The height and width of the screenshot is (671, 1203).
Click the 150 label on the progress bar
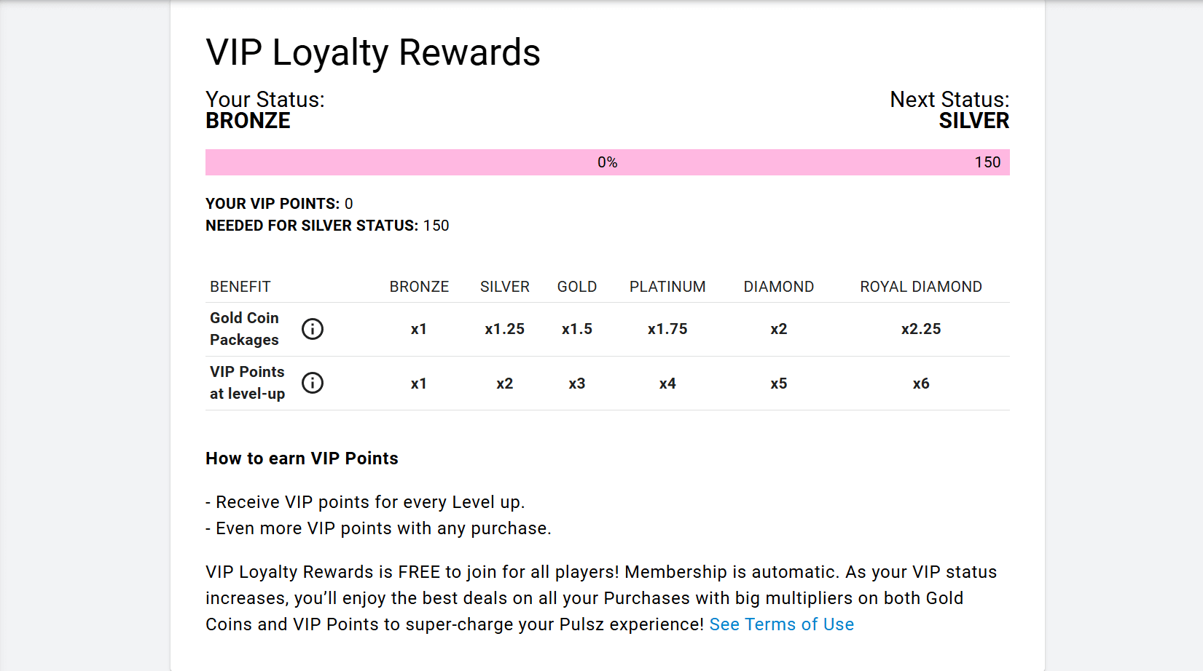tap(987, 162)
